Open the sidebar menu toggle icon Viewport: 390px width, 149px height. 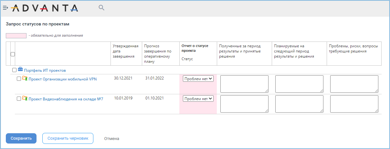click(5, 7)
